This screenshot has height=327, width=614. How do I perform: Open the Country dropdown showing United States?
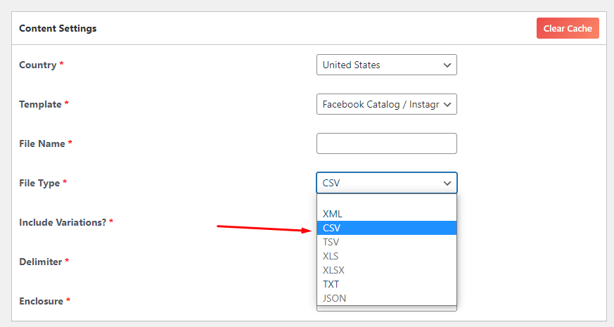point(386,65)
